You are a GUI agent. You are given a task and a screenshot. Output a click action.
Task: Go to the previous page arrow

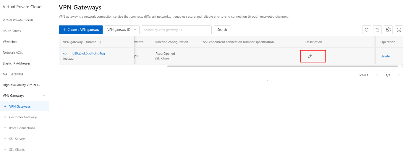click(377, 75)
